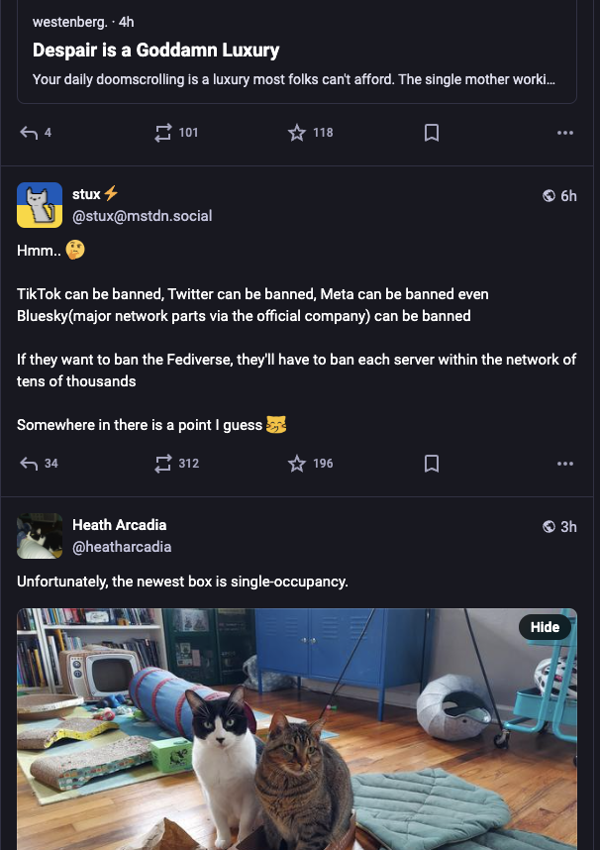Bookmark the westenberg link post
This screenshot has width=600, height=850.
[432, 133]
